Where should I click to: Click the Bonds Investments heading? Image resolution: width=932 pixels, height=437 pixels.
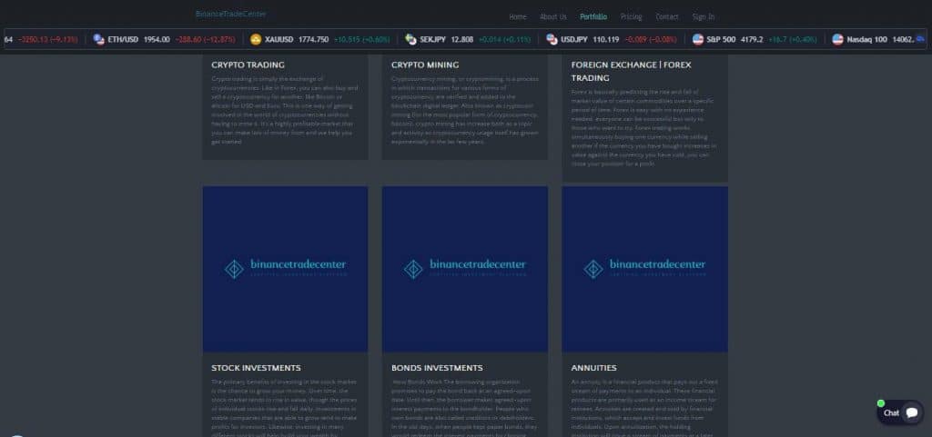tap(437, 368)
